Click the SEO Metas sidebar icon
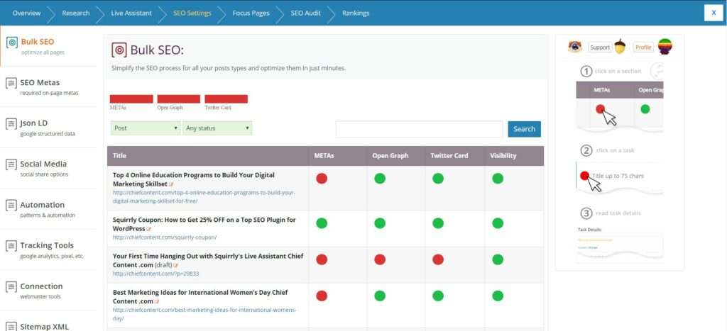The width and height of the screenshot is (727, 331). coord(11,84)
